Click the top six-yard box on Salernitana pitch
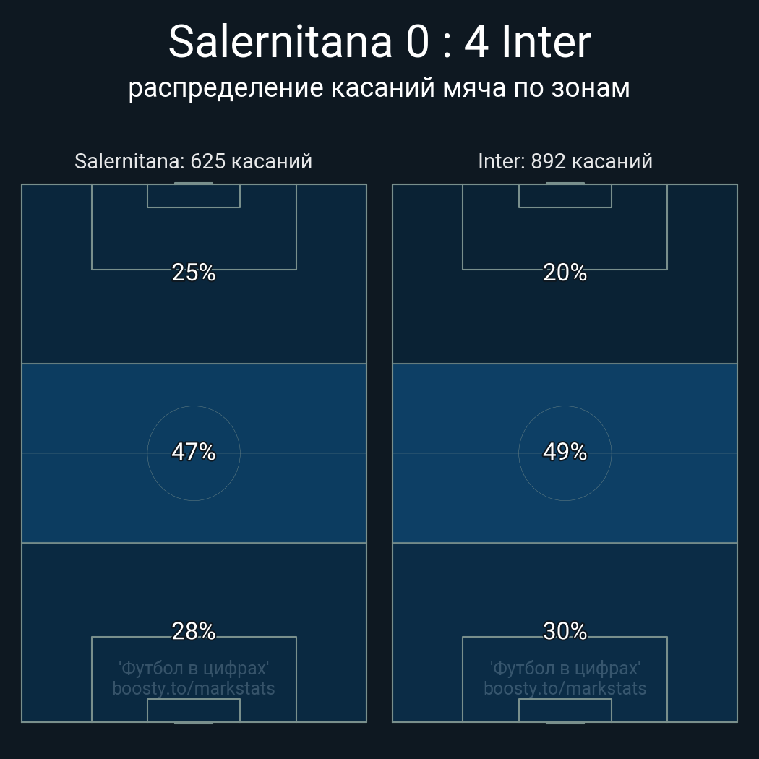 [194, 196]
